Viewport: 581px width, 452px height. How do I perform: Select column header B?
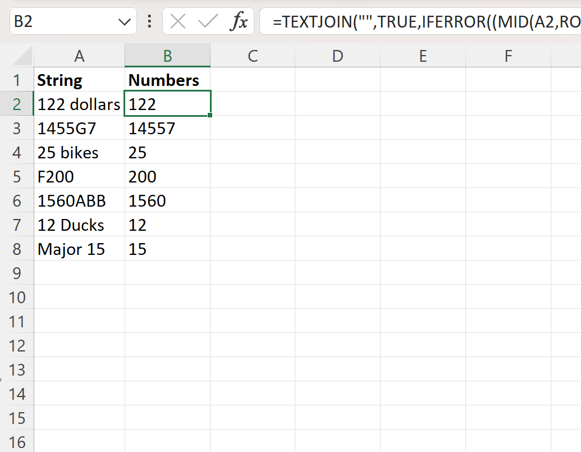[x=167, y=56]
